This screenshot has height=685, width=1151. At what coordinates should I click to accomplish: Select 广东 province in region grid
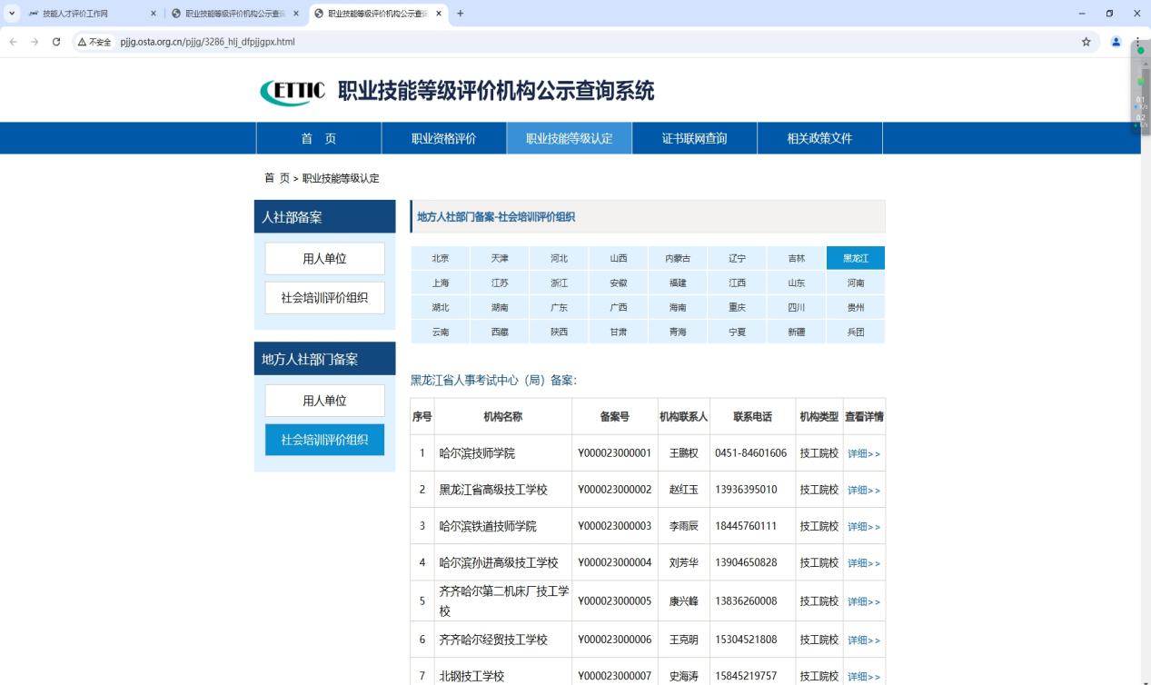point(559,308)
